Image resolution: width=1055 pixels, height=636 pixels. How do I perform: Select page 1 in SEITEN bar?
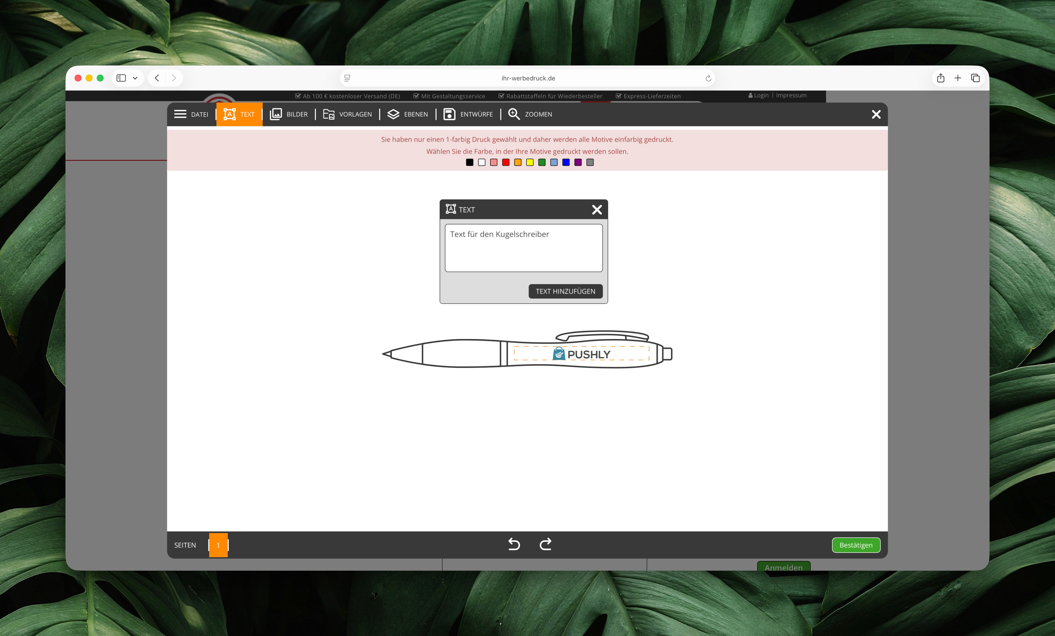[x=218, y=545]
